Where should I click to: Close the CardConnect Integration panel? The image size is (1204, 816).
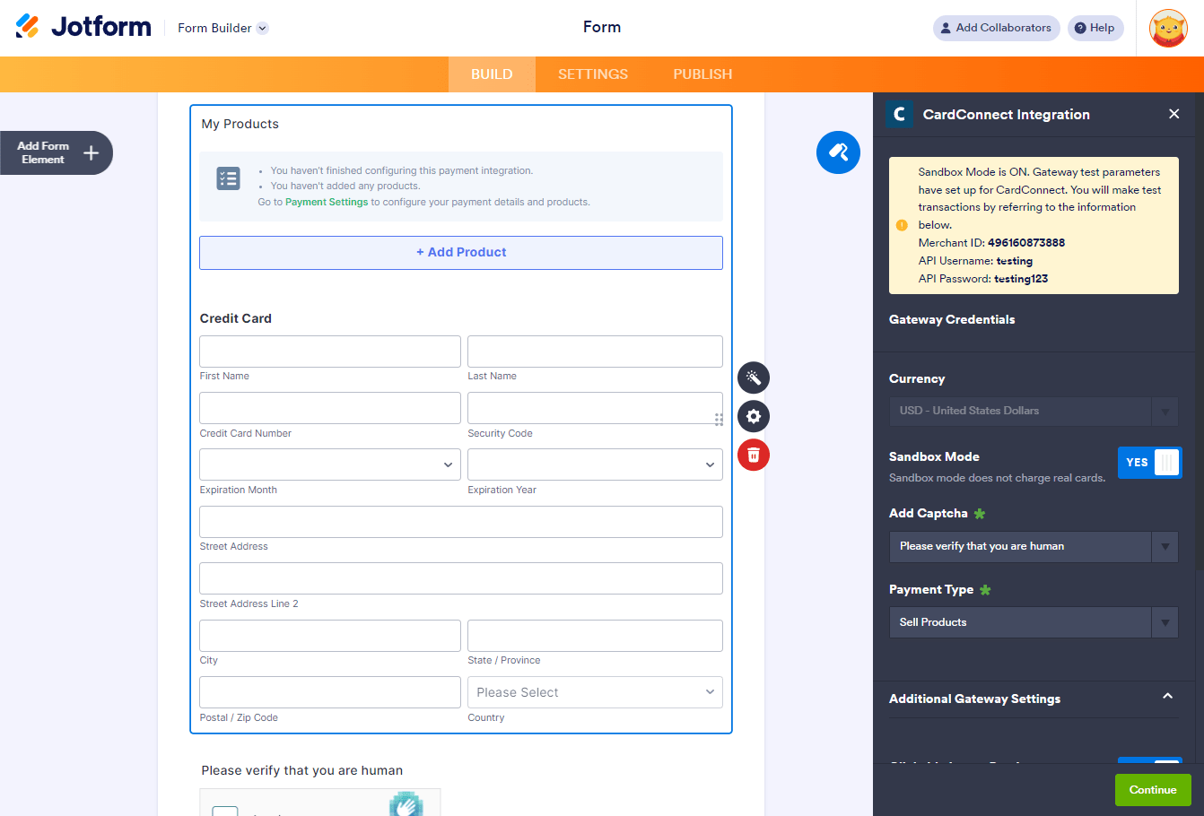(x=1174, y=114)
